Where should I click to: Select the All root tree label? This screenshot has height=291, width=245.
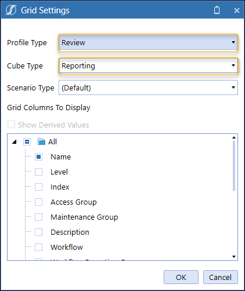tap(52, 142)
